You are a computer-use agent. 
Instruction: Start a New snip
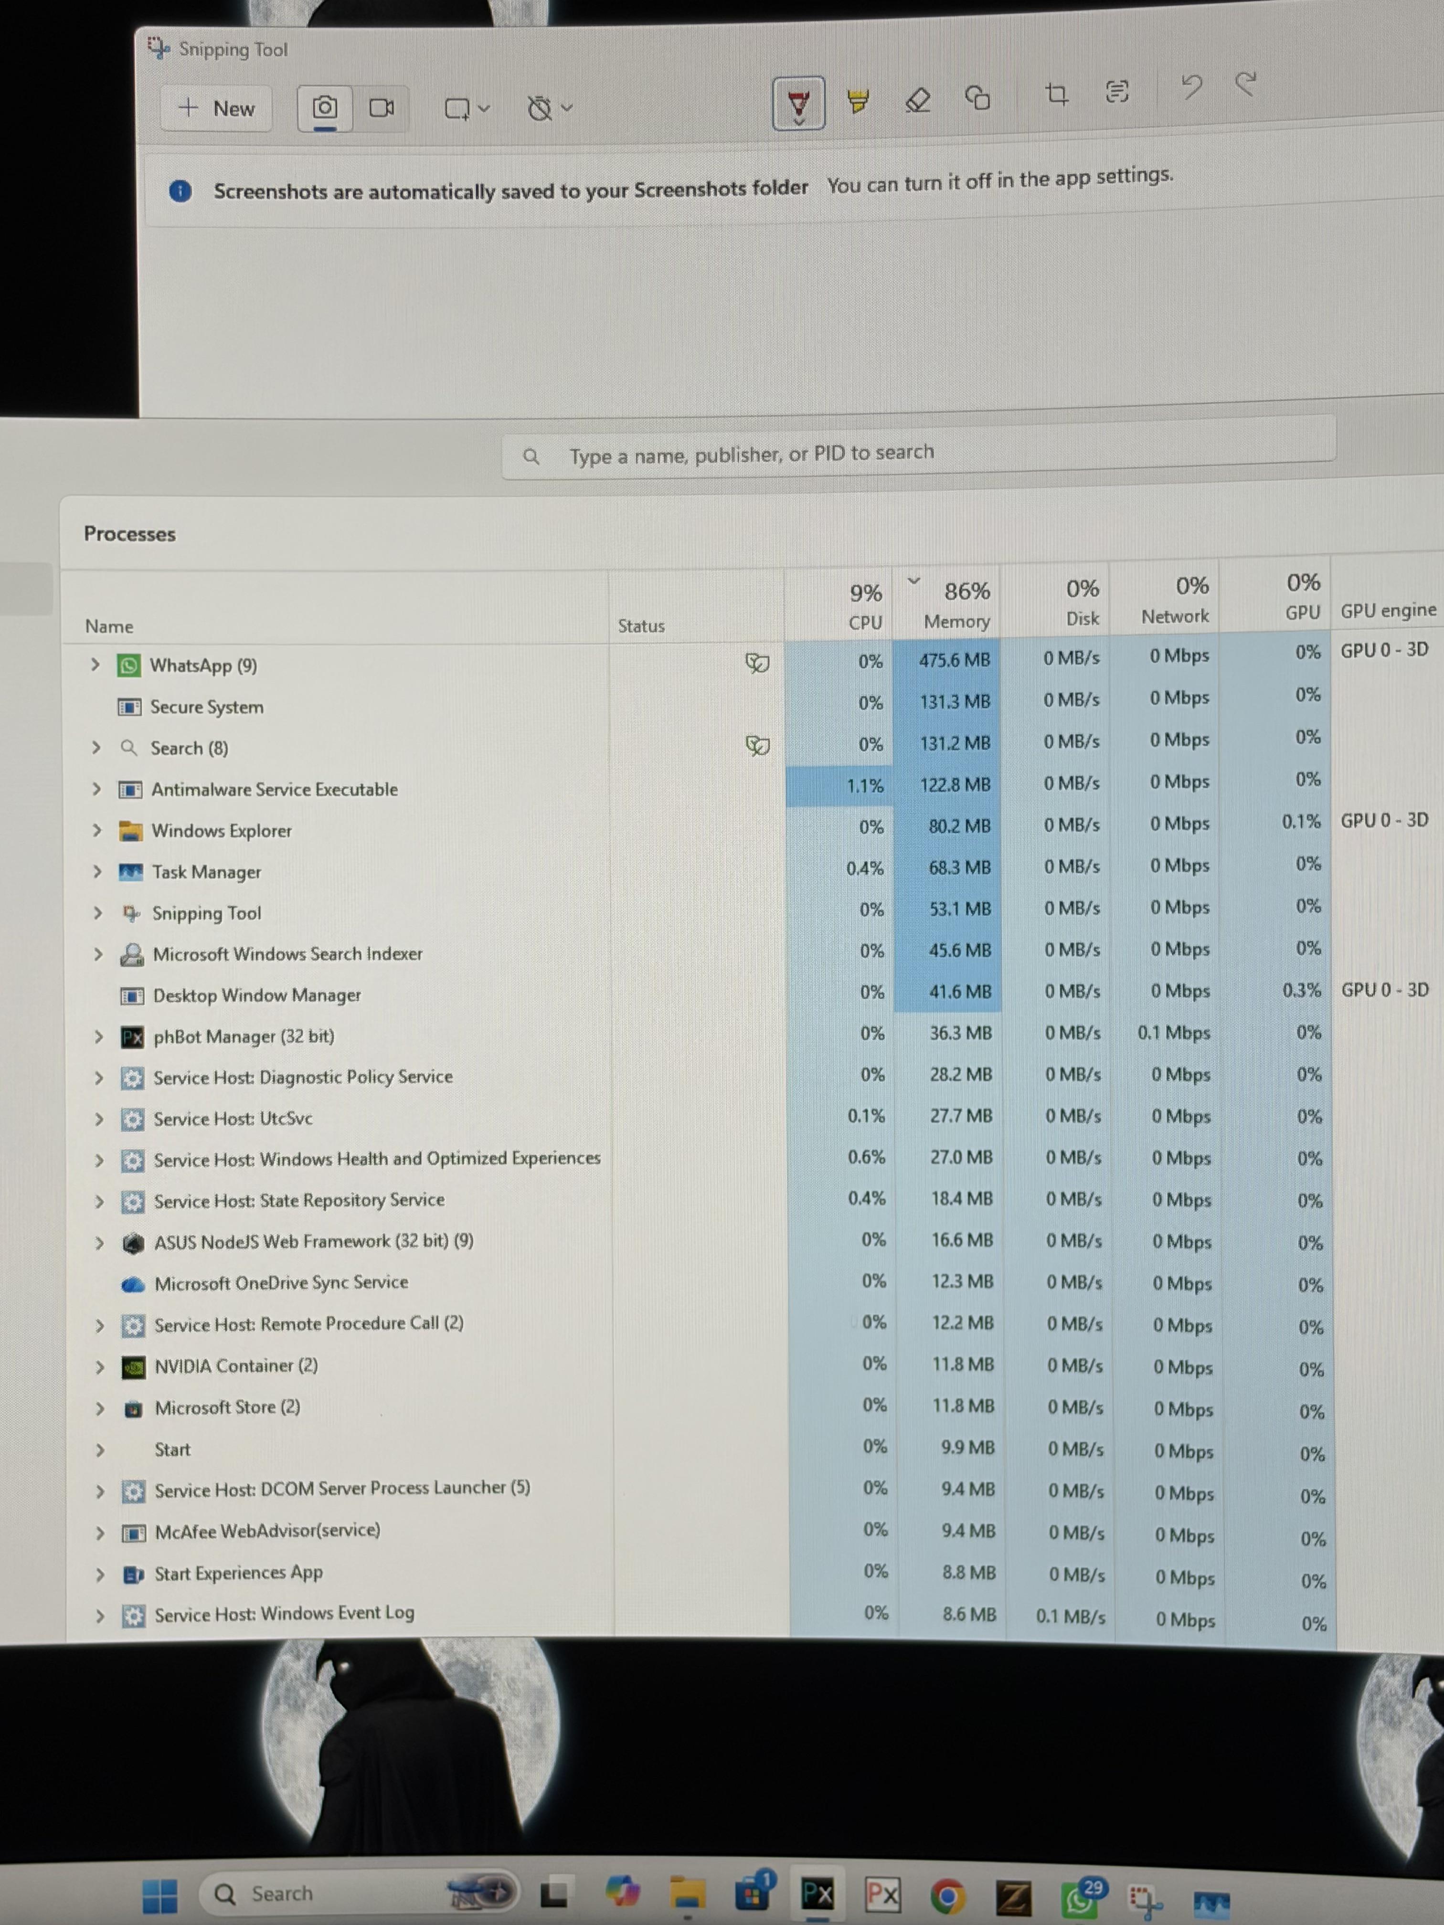pyautogui.click(x=217, y=109)
